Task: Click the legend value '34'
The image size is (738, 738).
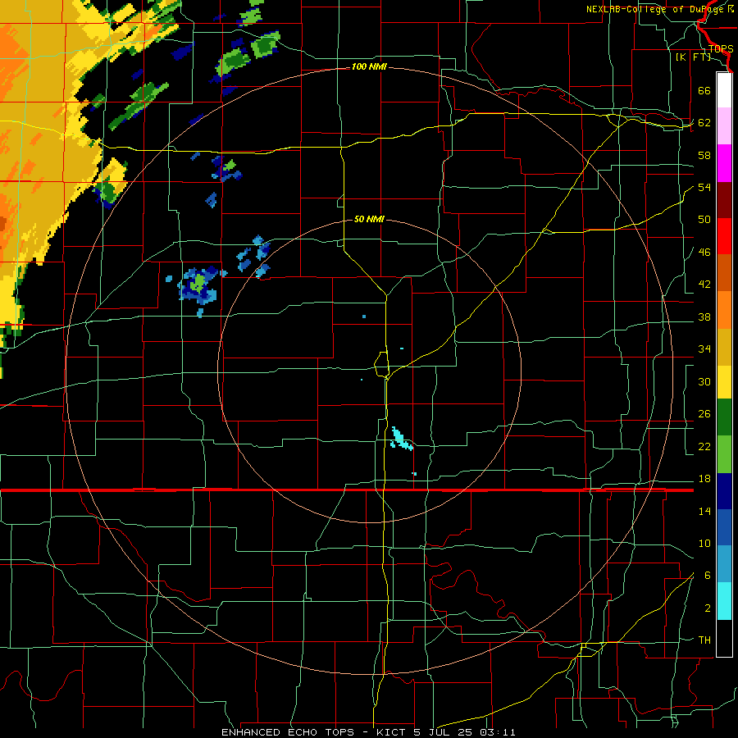Action: [704, 349]
